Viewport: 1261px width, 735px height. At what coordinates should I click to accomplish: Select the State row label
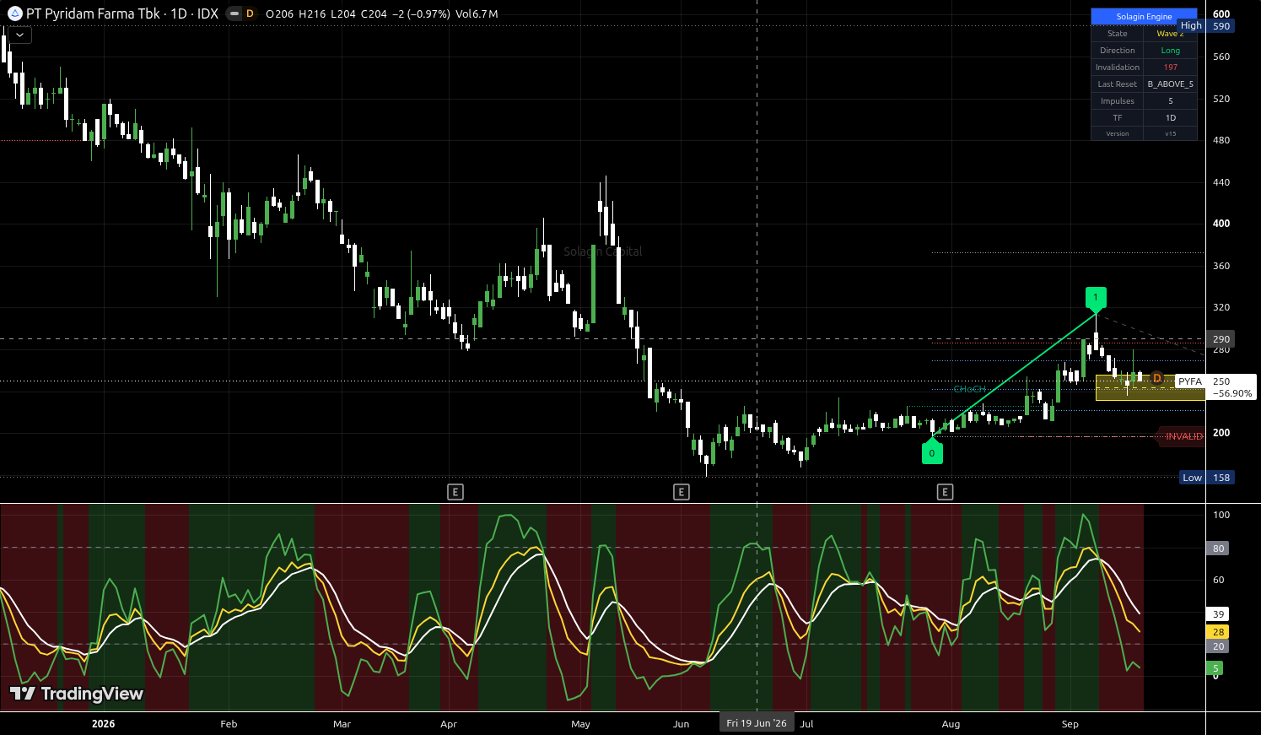(x=1118, y=33)
